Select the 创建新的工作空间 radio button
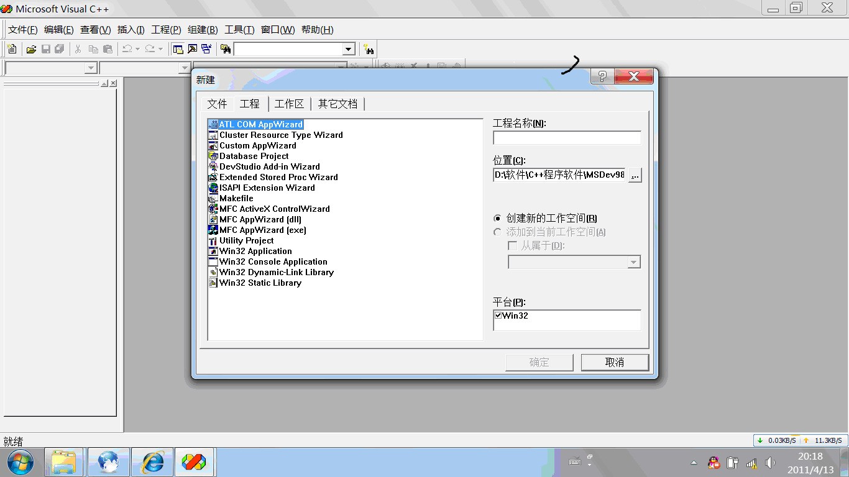 click(x=497, y=219)
